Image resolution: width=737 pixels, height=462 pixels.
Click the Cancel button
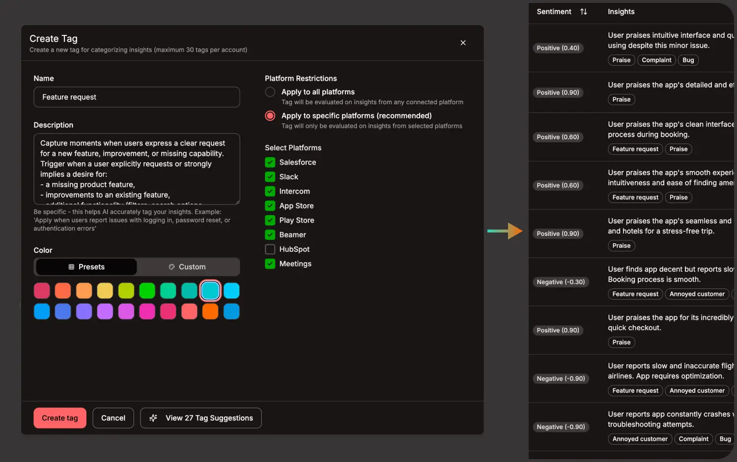click(113, 418)
